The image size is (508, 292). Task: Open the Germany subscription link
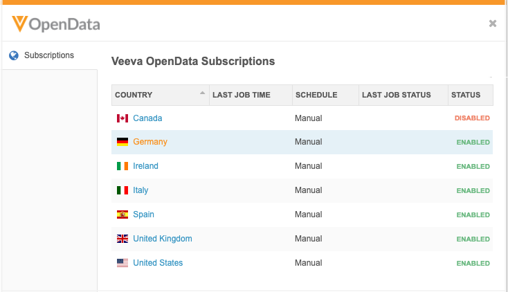pyautogui.click(x=150, y=142)
